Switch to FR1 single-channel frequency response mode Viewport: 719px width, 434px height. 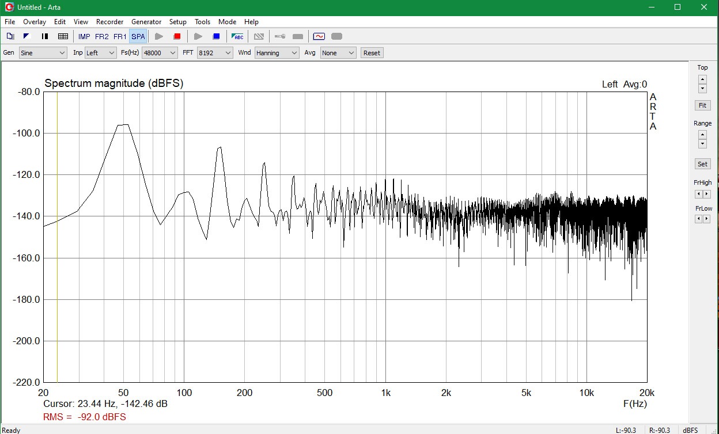[120, 36]
